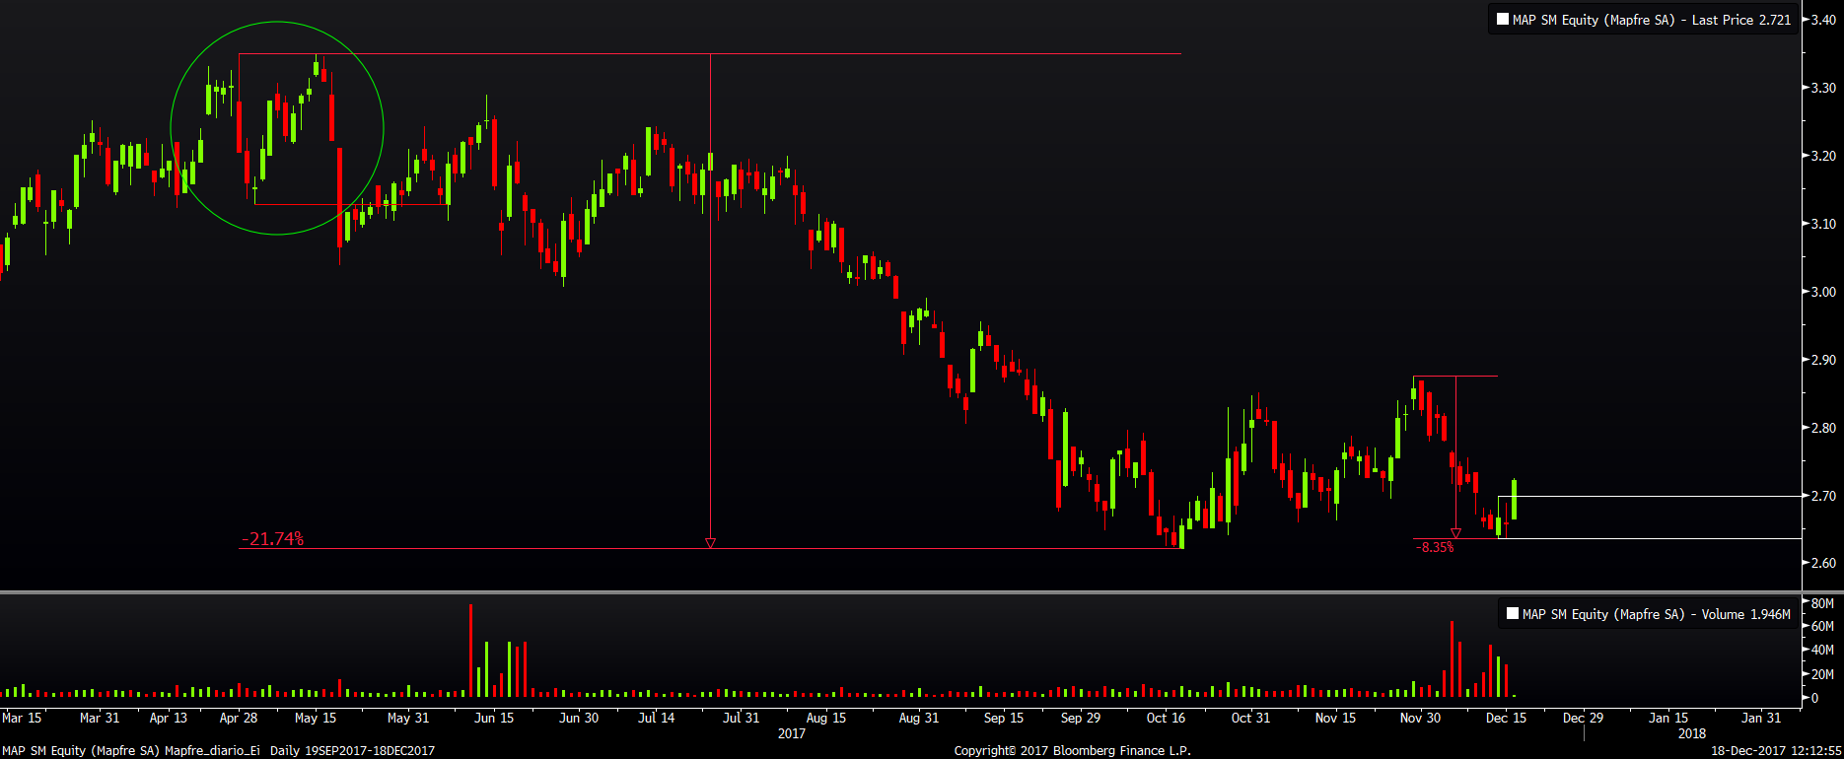Click the 3.20 price axis label
Screen dimensions: 1844x759
[1824, 156]
